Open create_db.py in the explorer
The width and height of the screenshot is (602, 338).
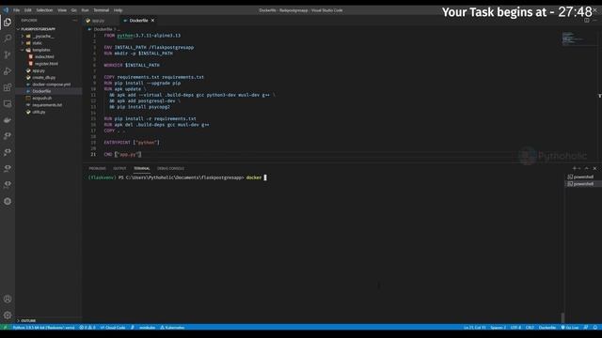(x=44, y=77)
